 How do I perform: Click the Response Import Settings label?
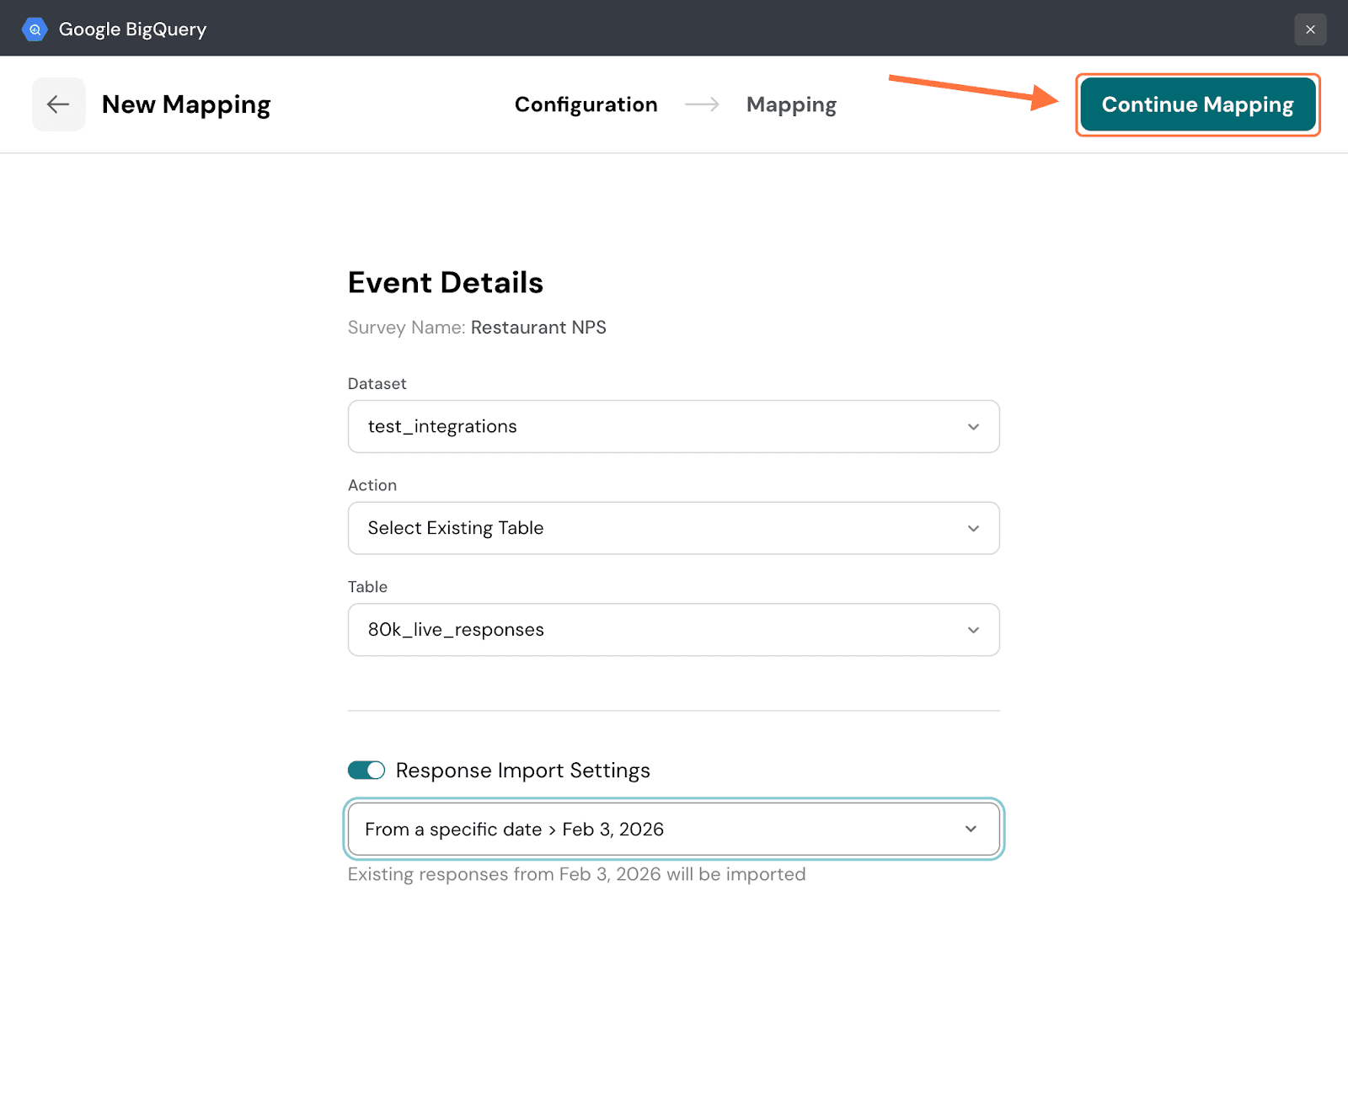tap(522, 771)
